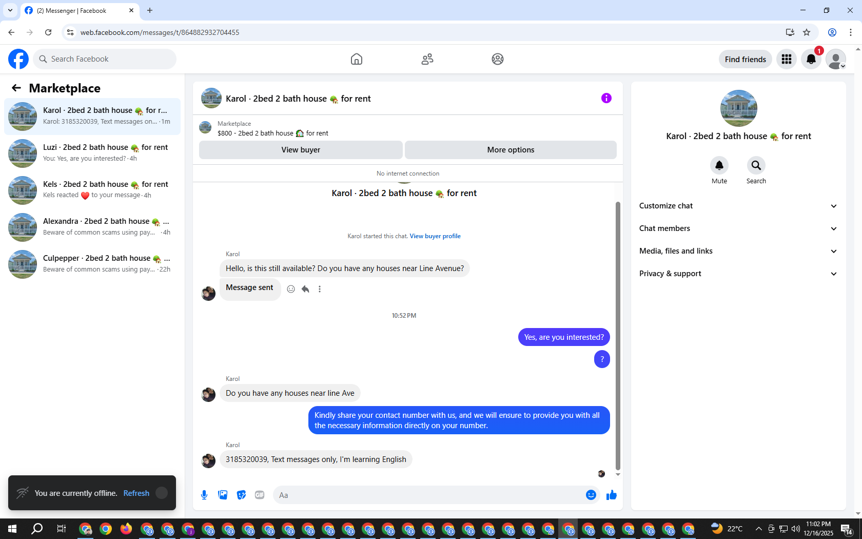Expand Customize chat section
Screen dimensions: 862x539
pyautogui.click(x=738, y=206)
